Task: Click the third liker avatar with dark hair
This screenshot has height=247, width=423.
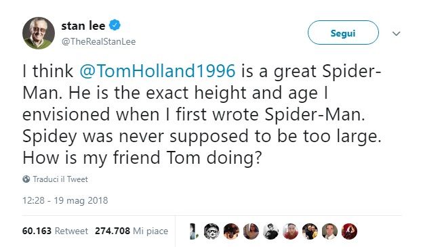Action: click(231, 231)
